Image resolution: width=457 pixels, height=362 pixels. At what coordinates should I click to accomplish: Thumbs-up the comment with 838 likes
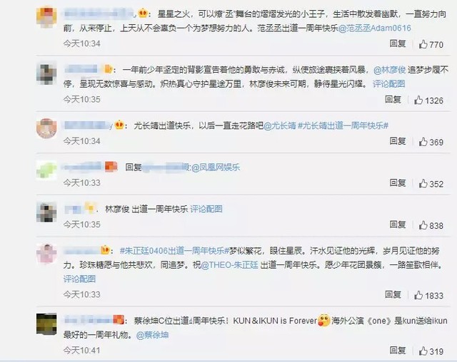[431, 225]
